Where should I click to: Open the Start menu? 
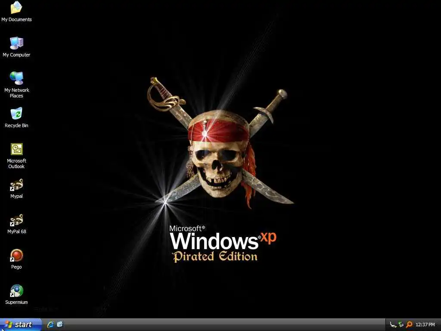pyautogui.click(x=21, y=325)
